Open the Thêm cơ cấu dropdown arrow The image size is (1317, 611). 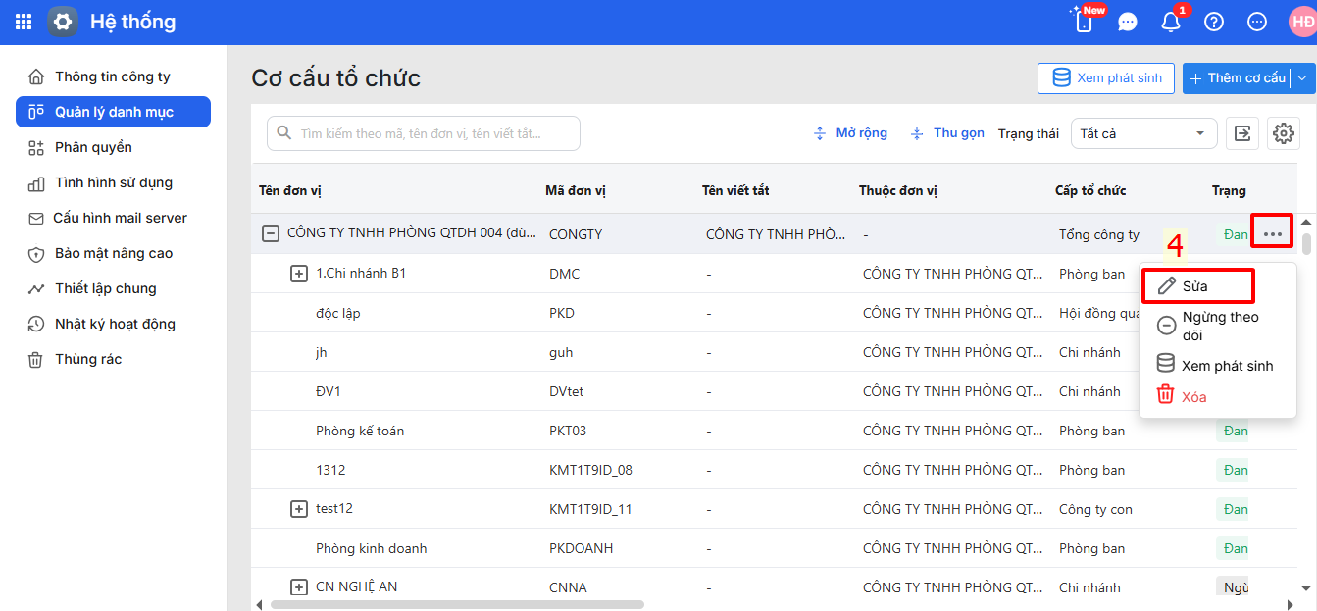pos(1302,78)
